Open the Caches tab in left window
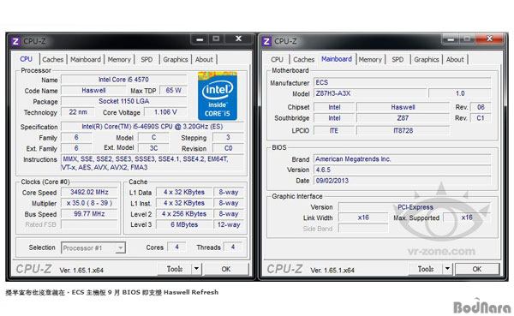This screenshot has width=514, height=316. pos(53,60)
